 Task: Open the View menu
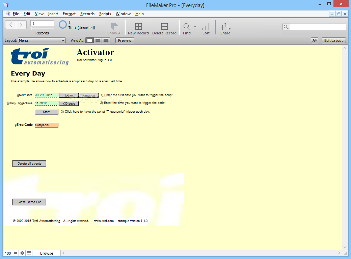point(39,14)
